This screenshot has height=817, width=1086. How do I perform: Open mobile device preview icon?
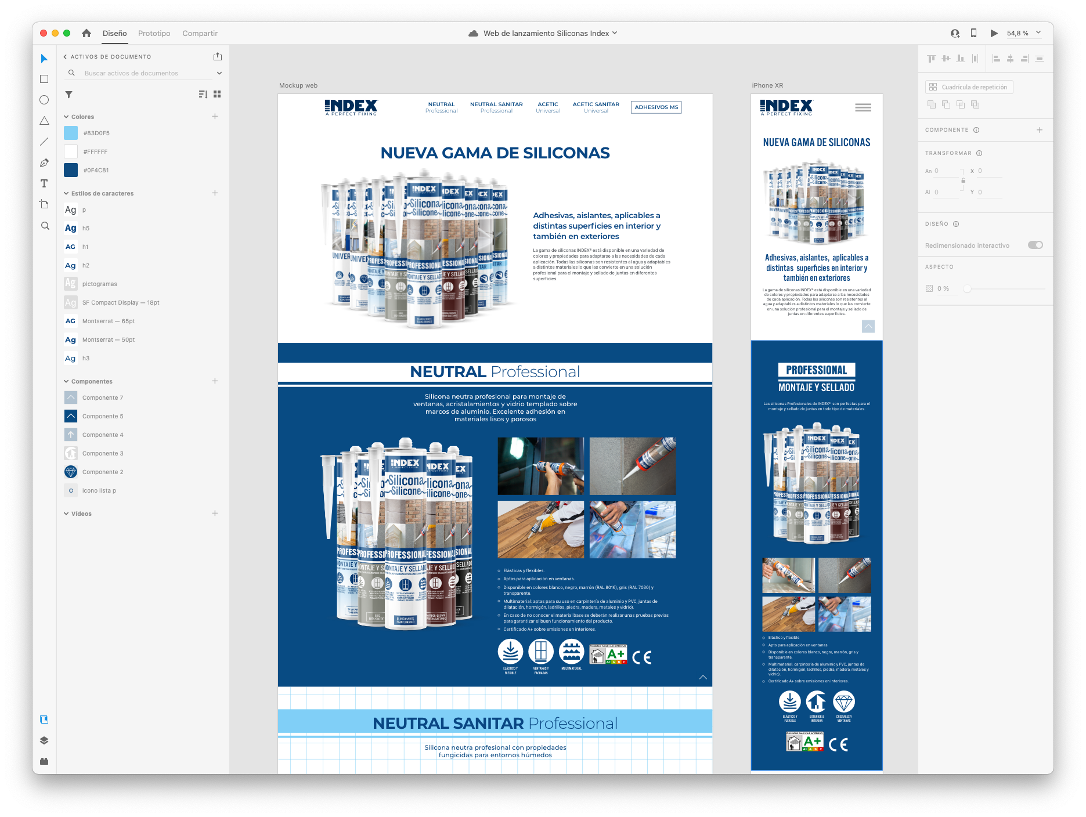974,33
